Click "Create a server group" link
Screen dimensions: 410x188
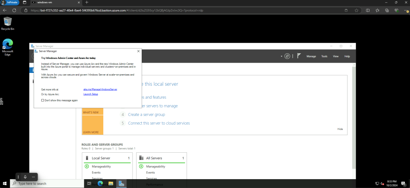click(147, 114)
